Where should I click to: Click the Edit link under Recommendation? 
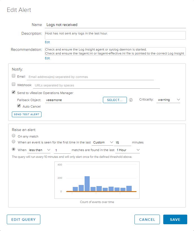47,58
